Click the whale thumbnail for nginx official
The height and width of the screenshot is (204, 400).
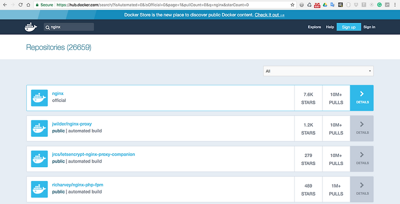point(39,98)
